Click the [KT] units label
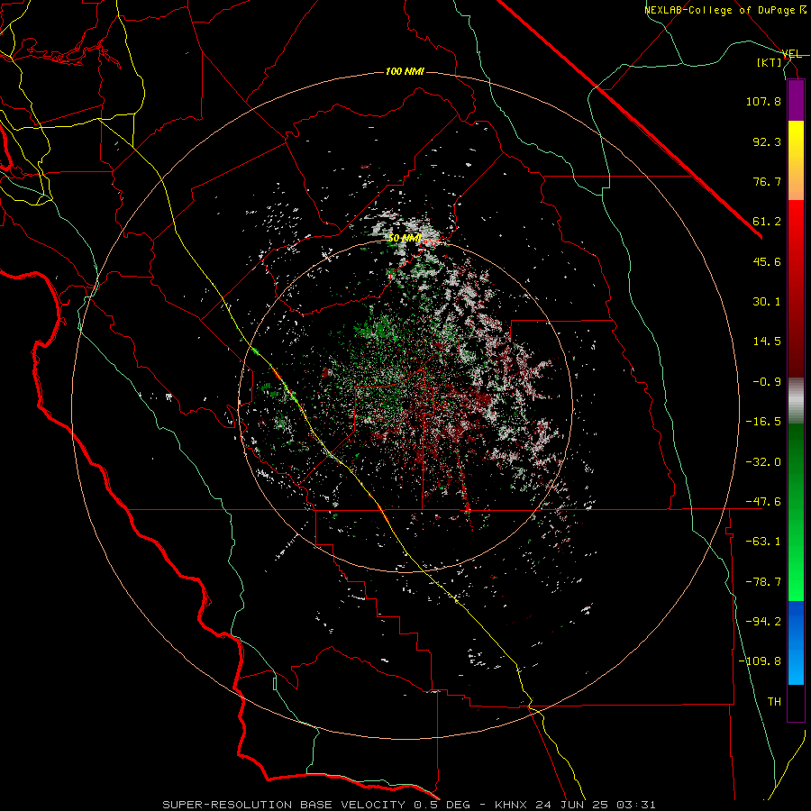811x811 pixels. [770, 63]
